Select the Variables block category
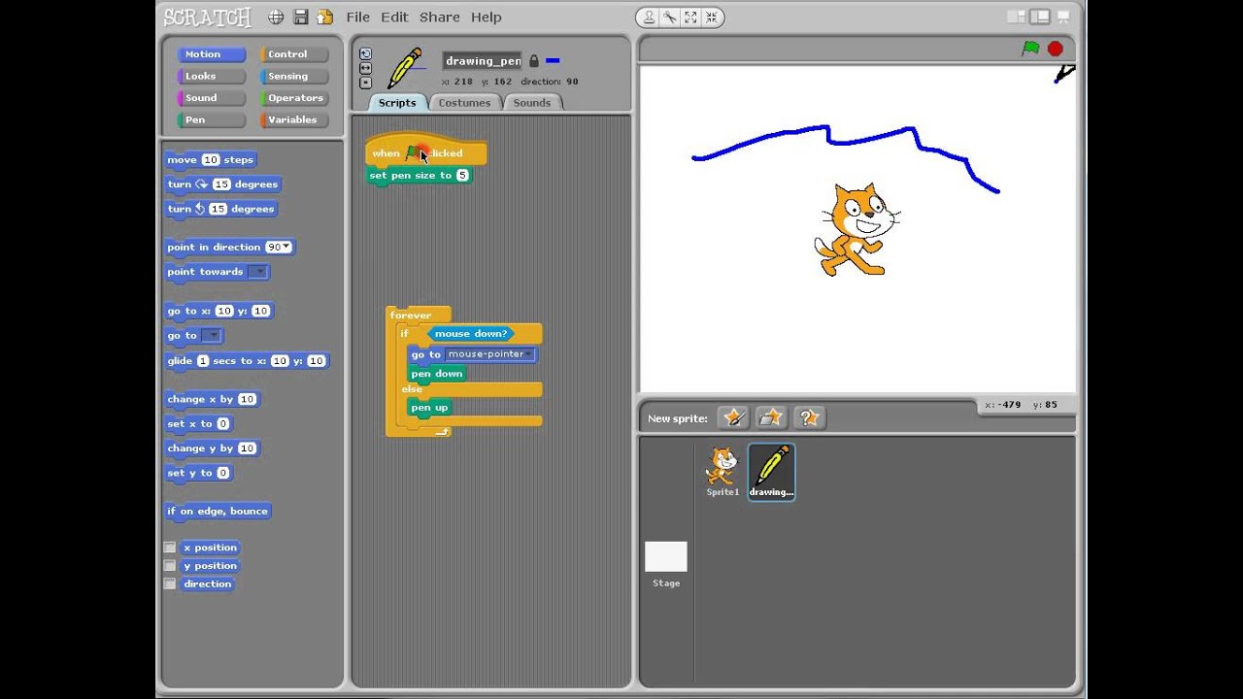This screenshot has height=699, width=1243. [294, 120]
